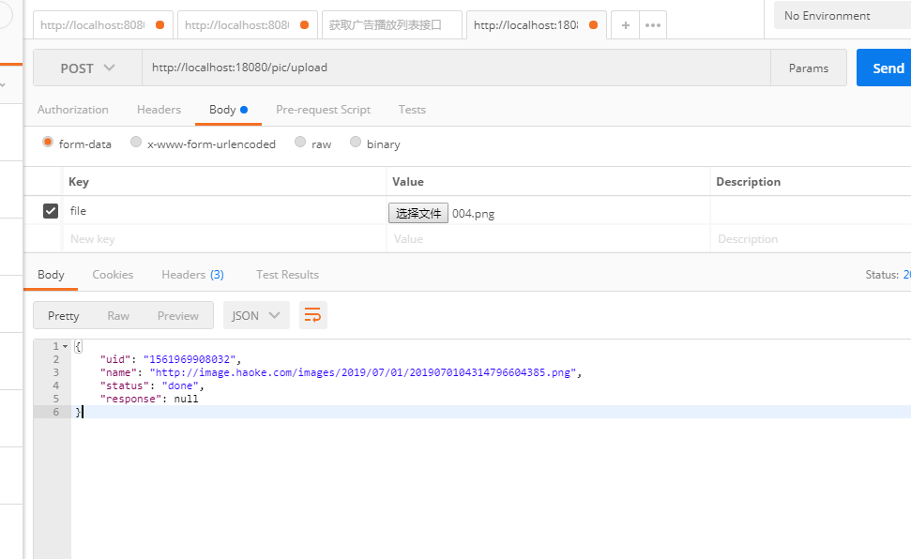Viewport: 911px width, 559px height.
Task: Click unsaved dot on localhost:180 tab
Action: (x=593, y=25)
